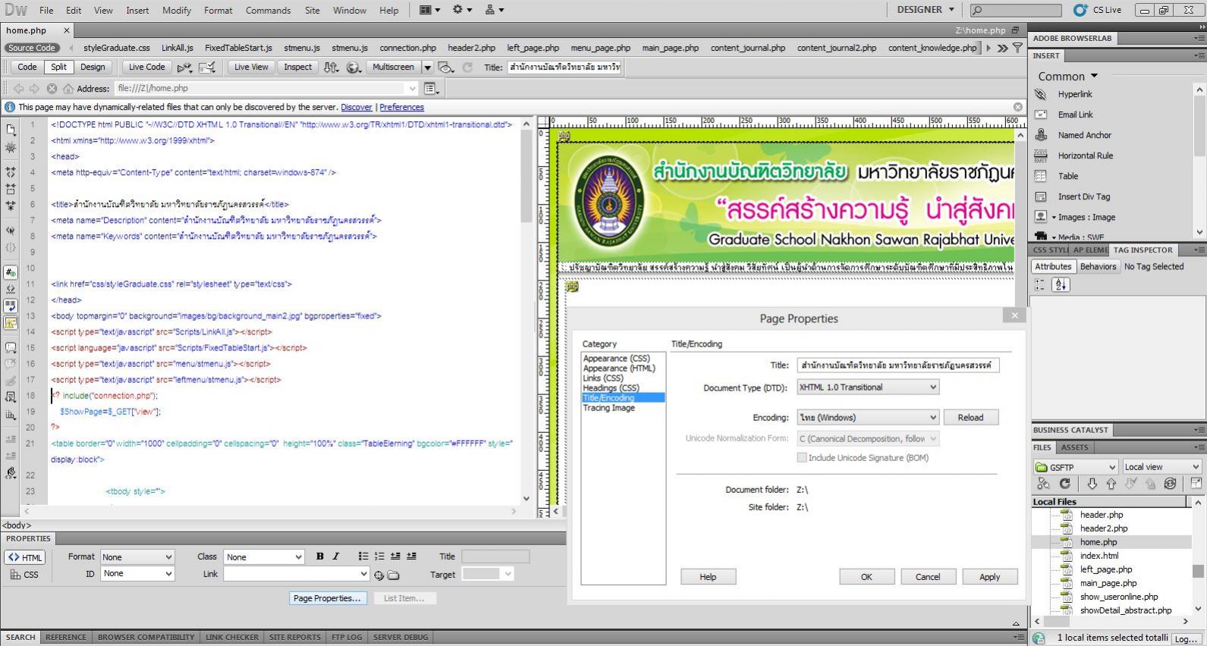
Task: Open the Class dropdown in Properties
Action: (x=264, y=557)
